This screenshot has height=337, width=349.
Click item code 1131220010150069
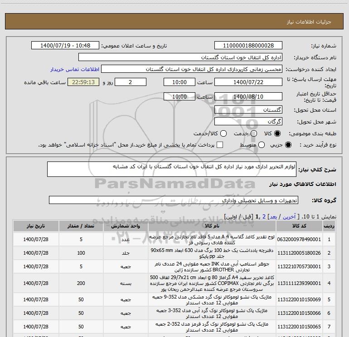point(299,299)
